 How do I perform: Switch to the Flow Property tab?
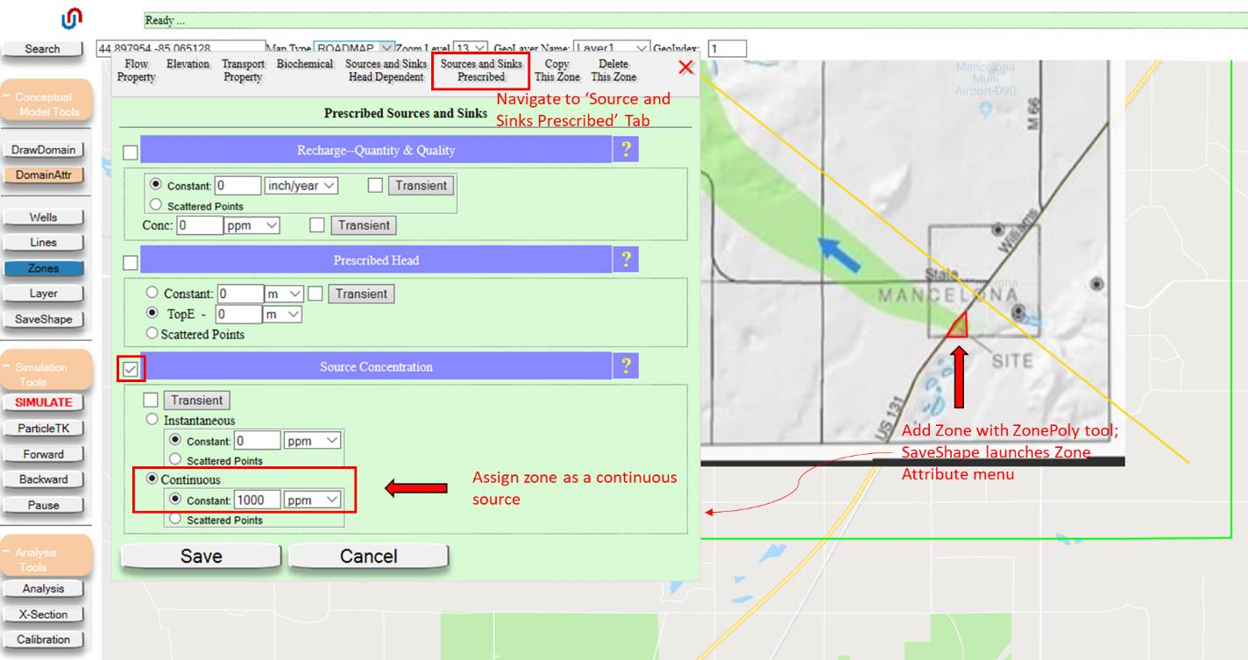point(137,70)
